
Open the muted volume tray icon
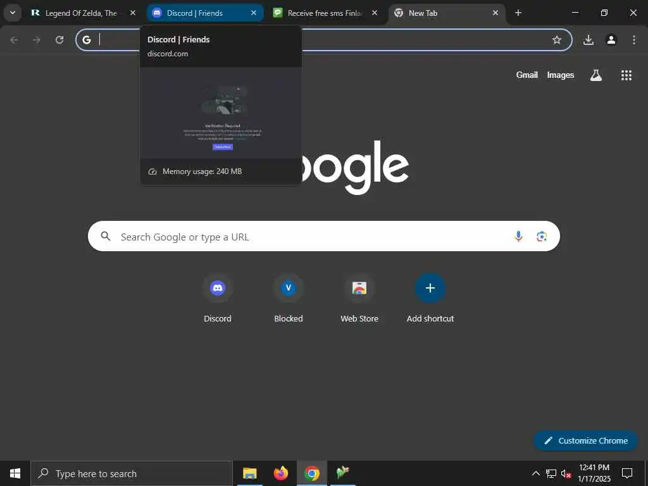566,473
